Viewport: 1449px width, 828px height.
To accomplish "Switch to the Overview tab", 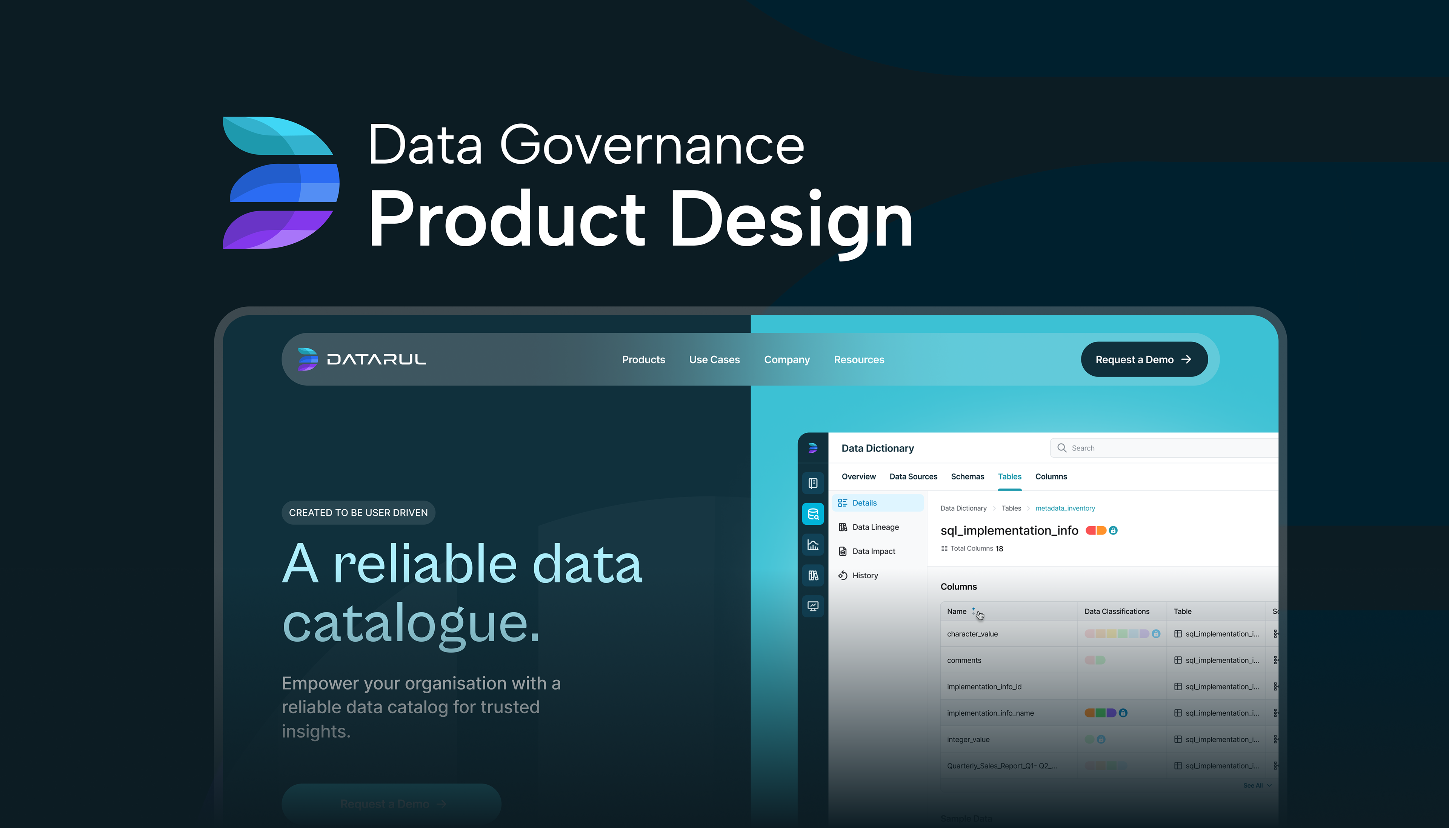I will [x=859, y=476].
